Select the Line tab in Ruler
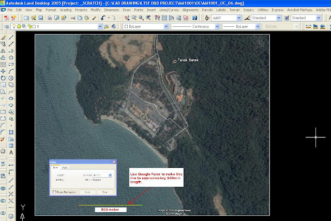 pyautogui.click(x=55, y=167)
